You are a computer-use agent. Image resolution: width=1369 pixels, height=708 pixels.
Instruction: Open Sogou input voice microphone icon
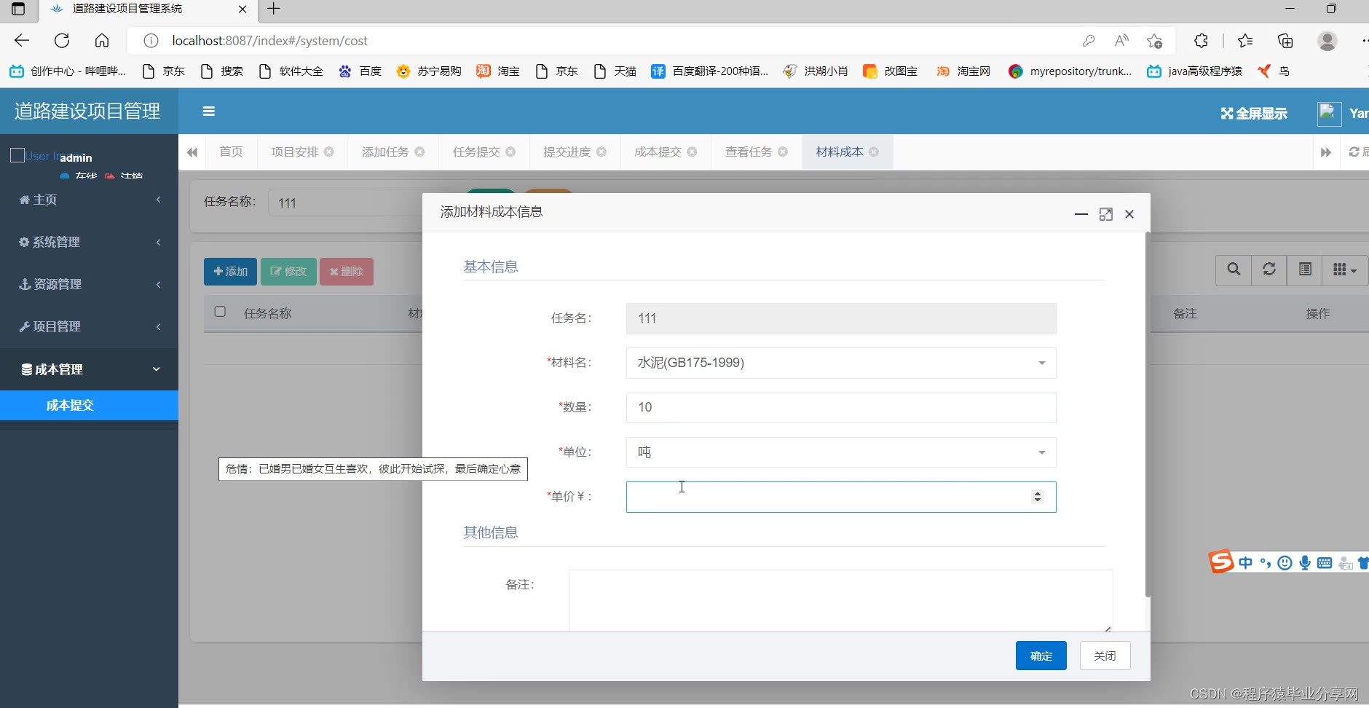click(x=1305, y=562)
